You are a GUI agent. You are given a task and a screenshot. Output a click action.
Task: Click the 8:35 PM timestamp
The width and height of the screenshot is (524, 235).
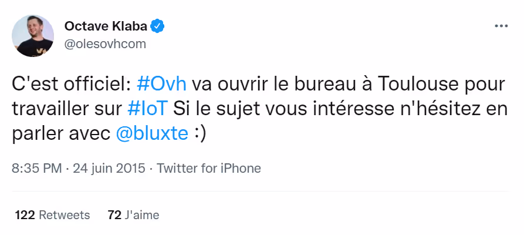[36, 168]
